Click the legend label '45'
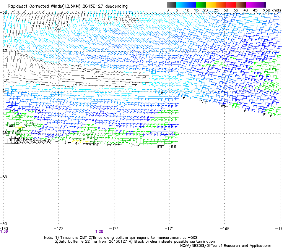 tap(255, 10)
